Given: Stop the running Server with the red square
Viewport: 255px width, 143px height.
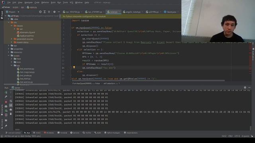Looking at the screenshot, I should pyautogui.click(x=6, y=102).
